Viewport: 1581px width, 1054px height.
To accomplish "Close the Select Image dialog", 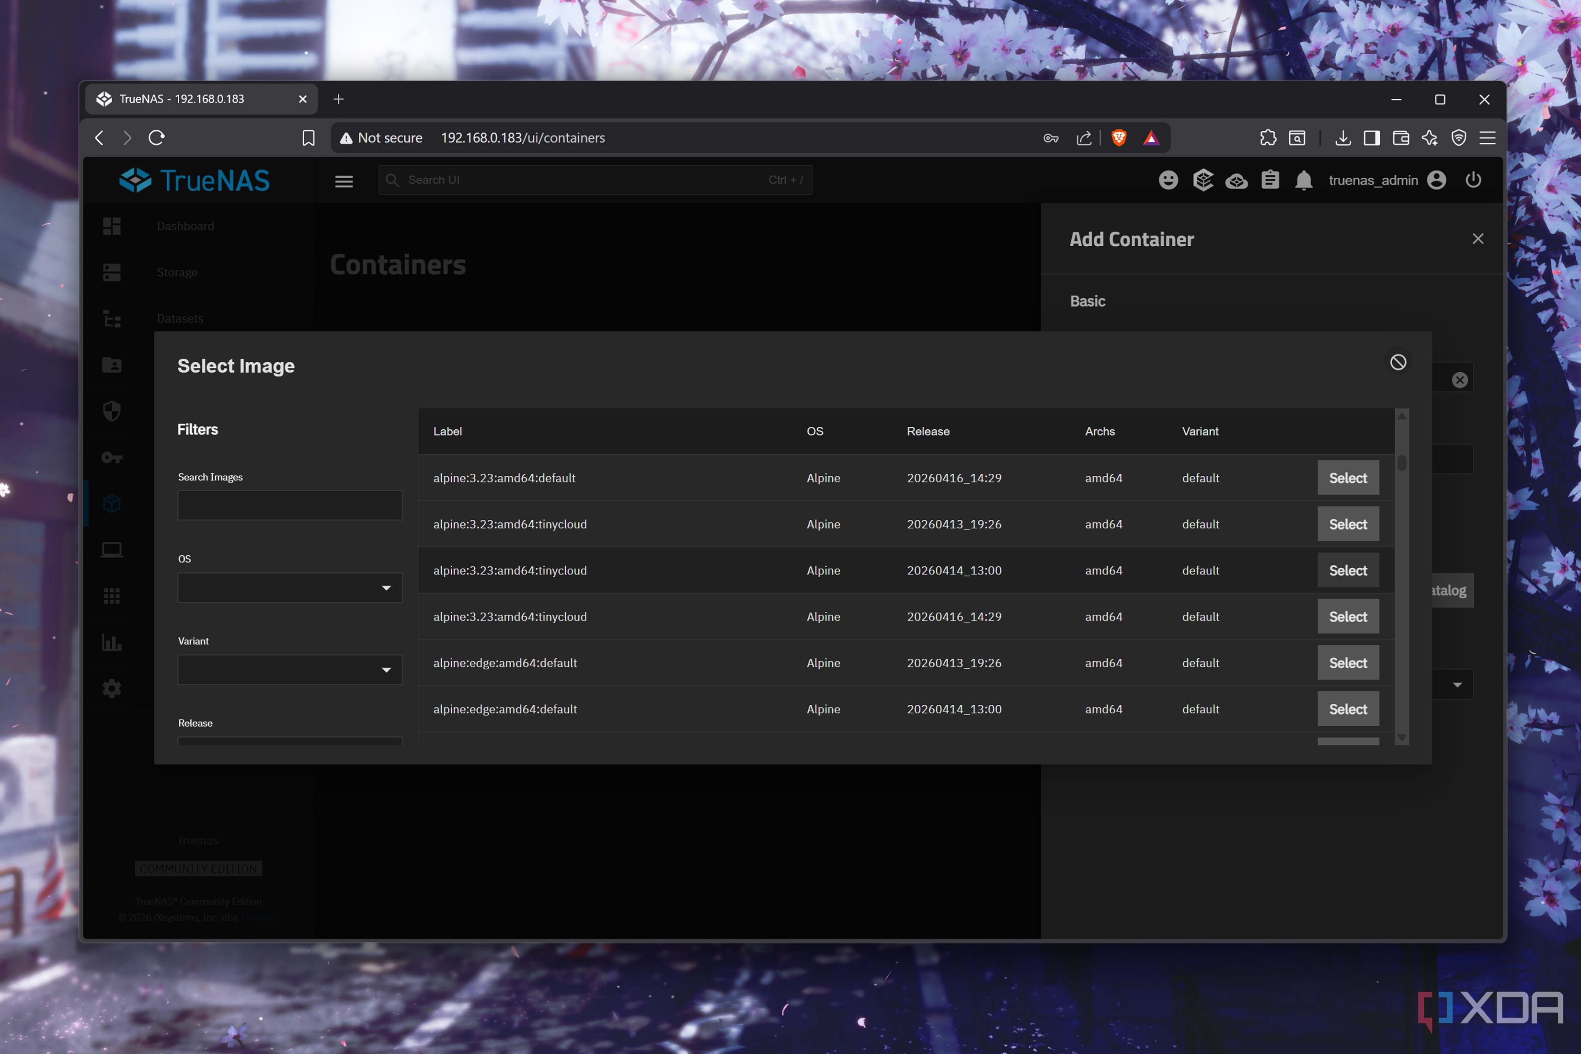I will coord(1398,362).
